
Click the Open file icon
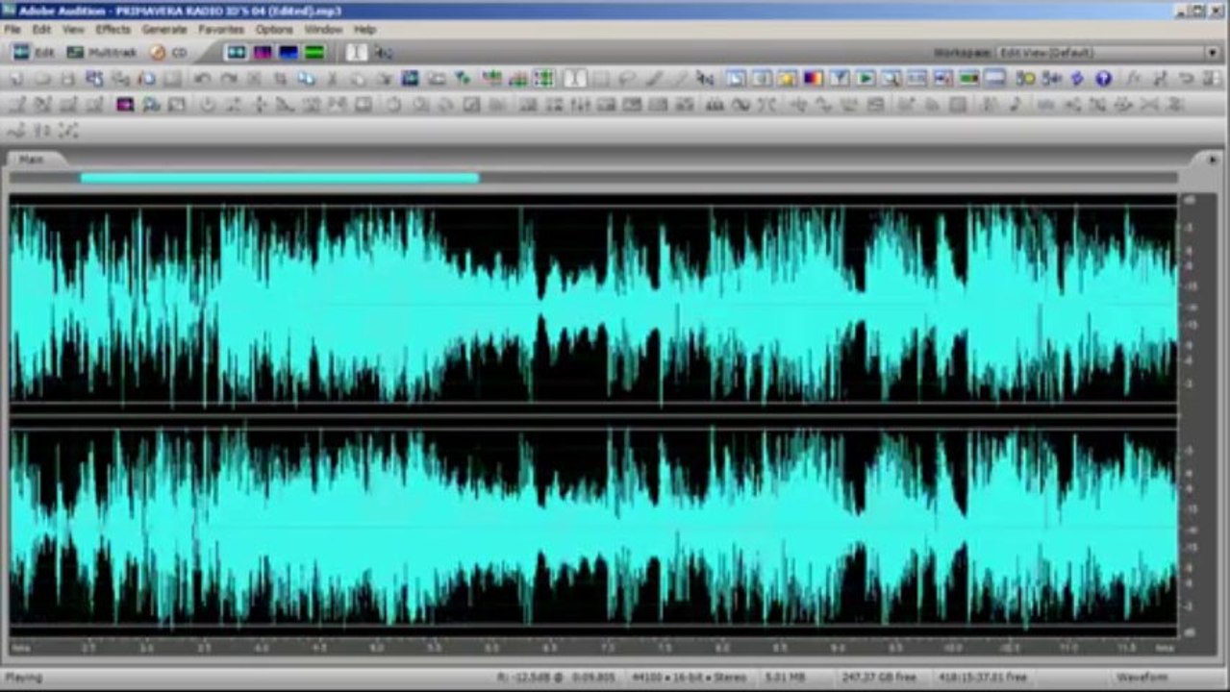(42, 79)
